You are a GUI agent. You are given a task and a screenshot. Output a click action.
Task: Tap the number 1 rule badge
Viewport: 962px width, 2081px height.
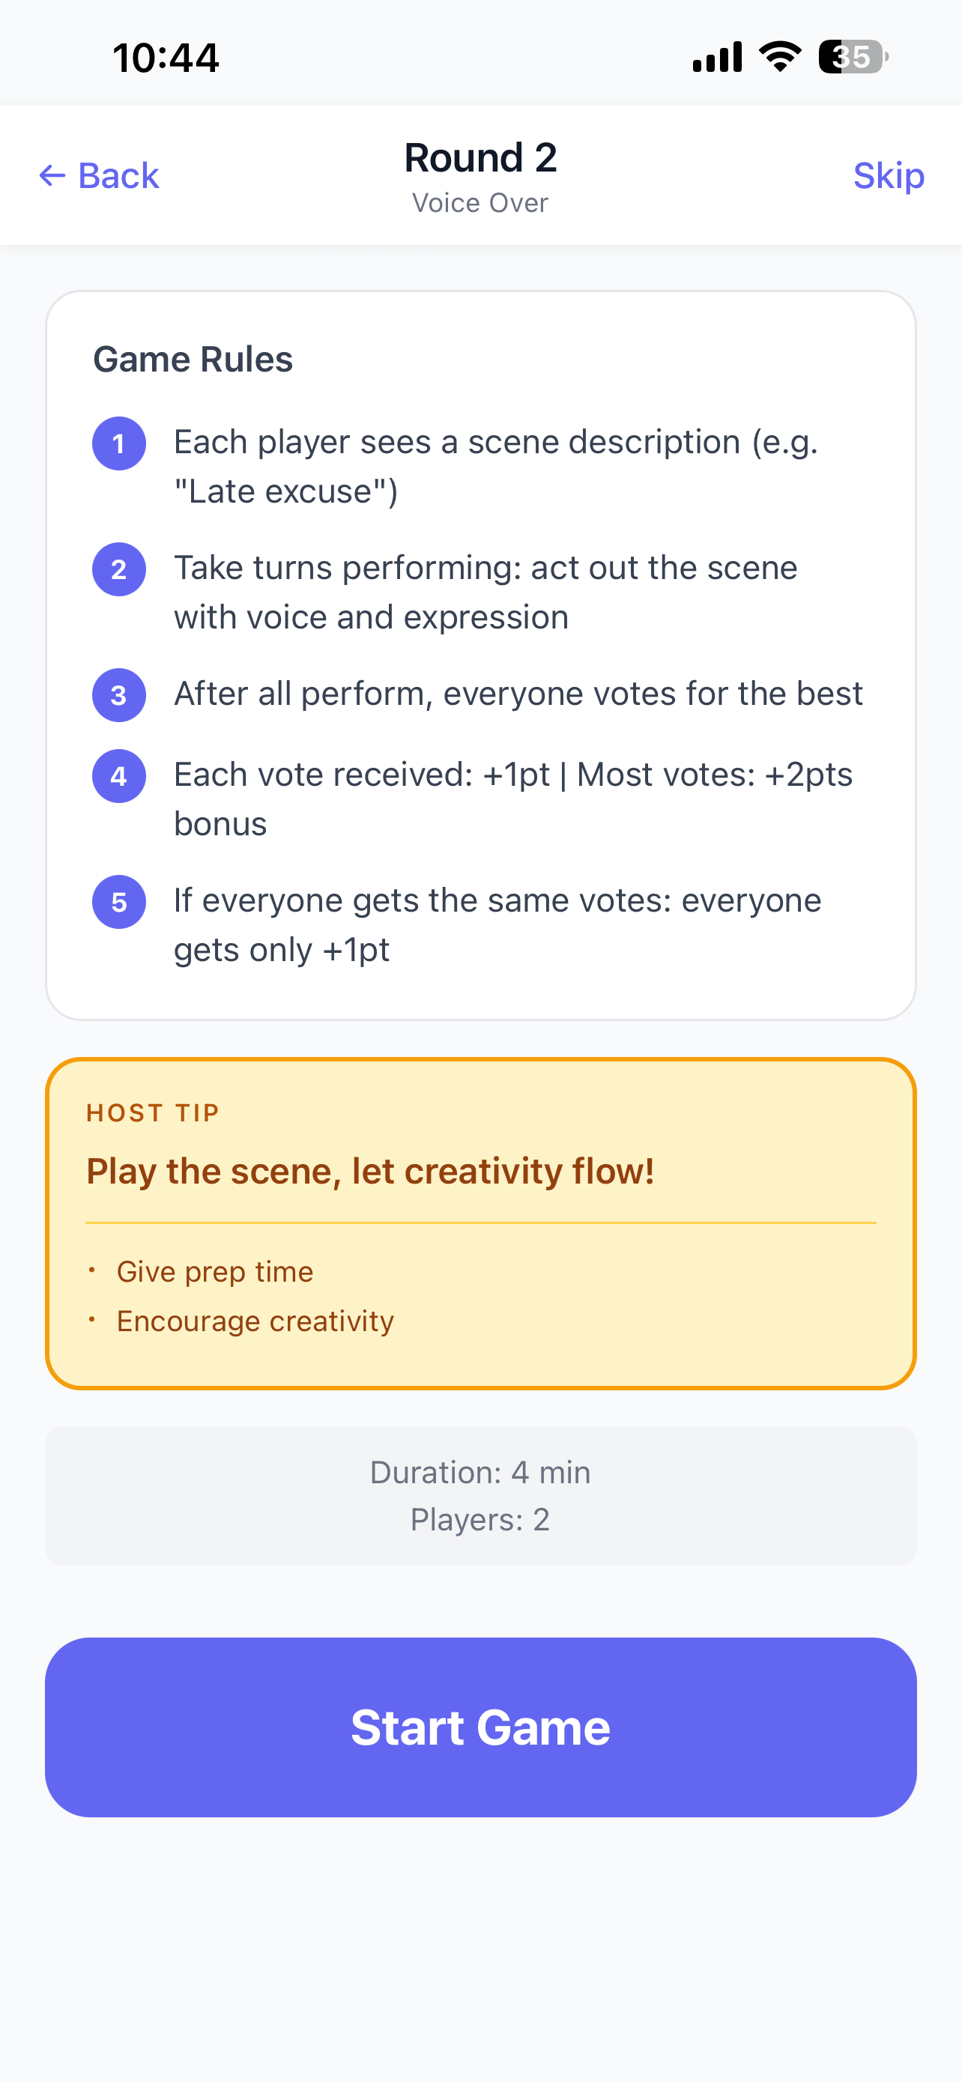(118, 443)
